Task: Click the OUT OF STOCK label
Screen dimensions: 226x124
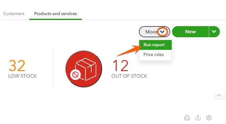Action: click(129, 76)
